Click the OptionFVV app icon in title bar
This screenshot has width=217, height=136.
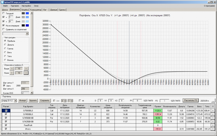tap(2, 2)
